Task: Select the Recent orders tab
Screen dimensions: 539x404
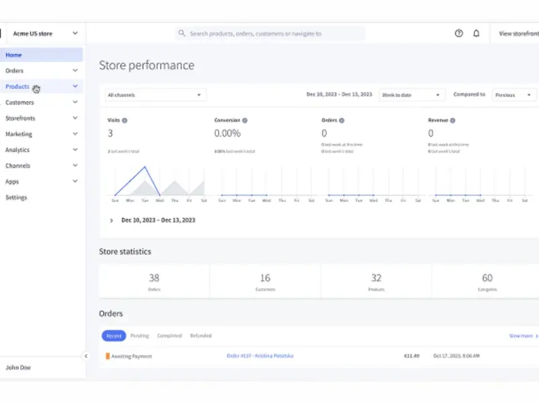Action: 114,335
